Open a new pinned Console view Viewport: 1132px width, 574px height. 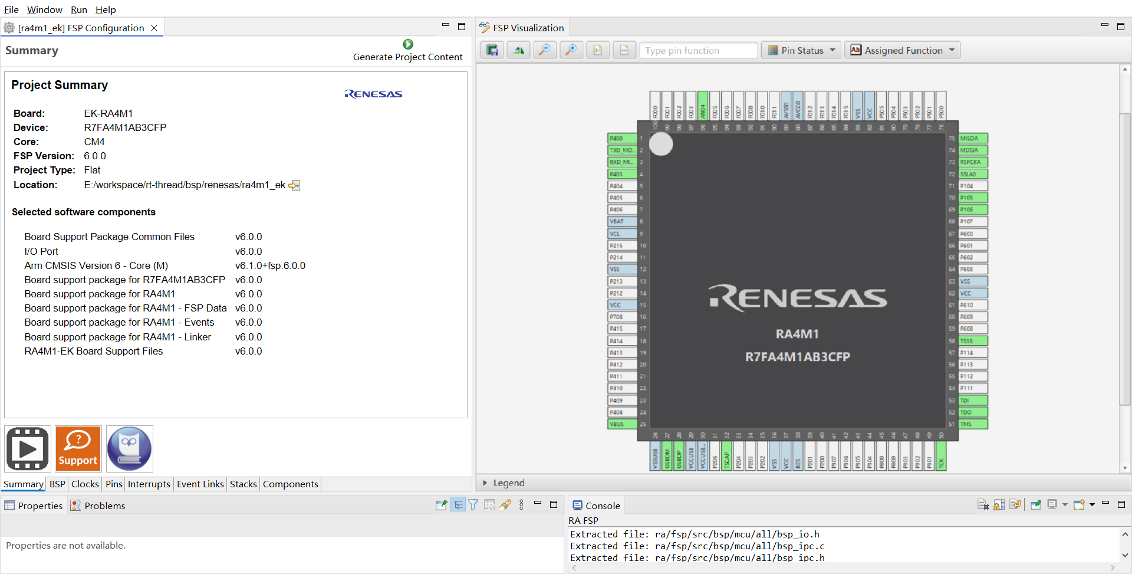click(x=1036, y=505)
